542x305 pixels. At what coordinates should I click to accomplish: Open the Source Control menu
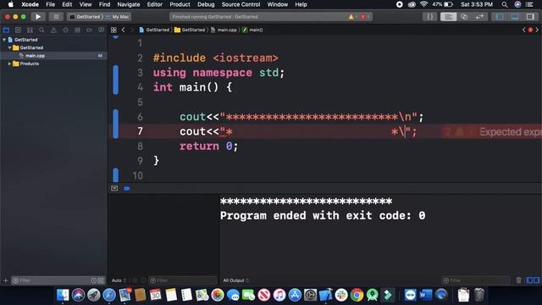click(241, 4)
